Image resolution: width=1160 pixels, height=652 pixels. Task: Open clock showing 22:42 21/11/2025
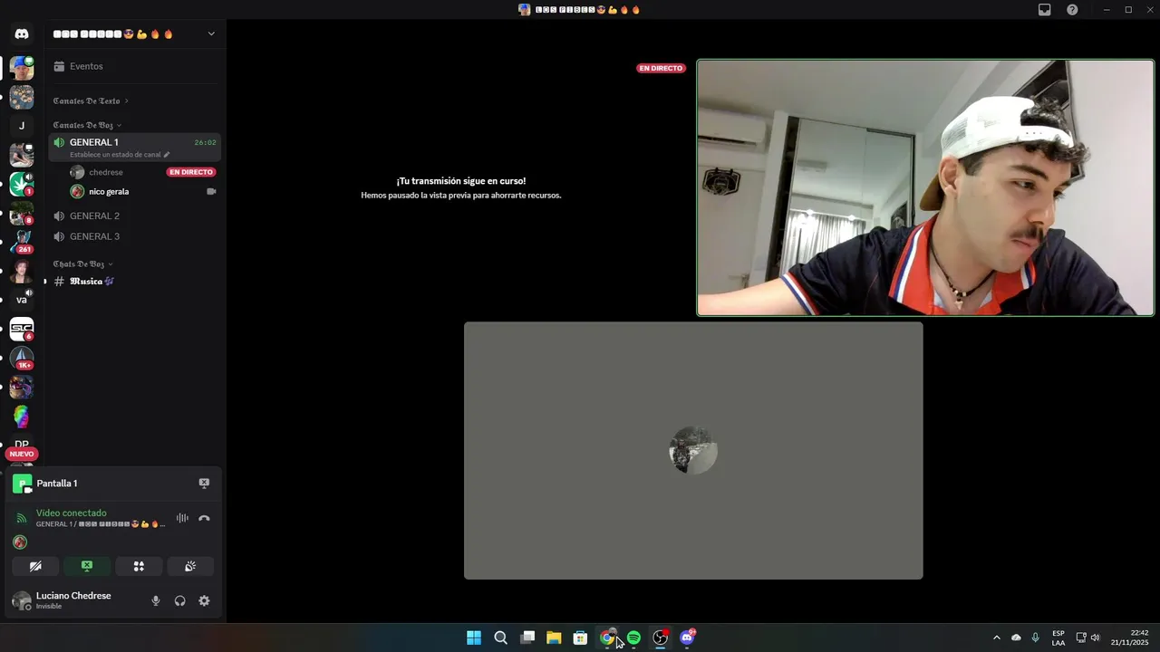click(x=1130, y=638)
